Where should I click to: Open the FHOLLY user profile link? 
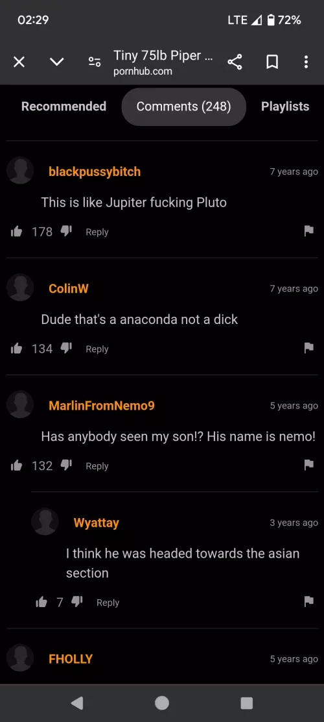click(71, 659)
